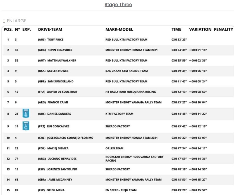Image resolution: width=234 pixels, height=195 pixels.
Task: Click rider name SAM SUNDERLAND
Action: (x=61, y=81)
